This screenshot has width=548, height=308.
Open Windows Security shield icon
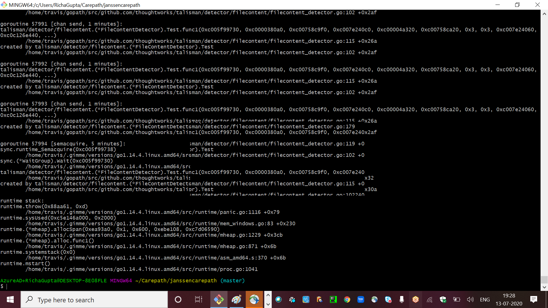pos(443,299)
